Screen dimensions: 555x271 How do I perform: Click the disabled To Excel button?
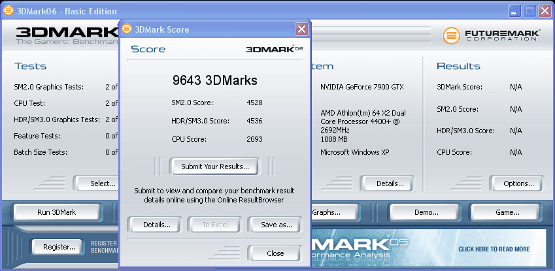pos(215,225)
